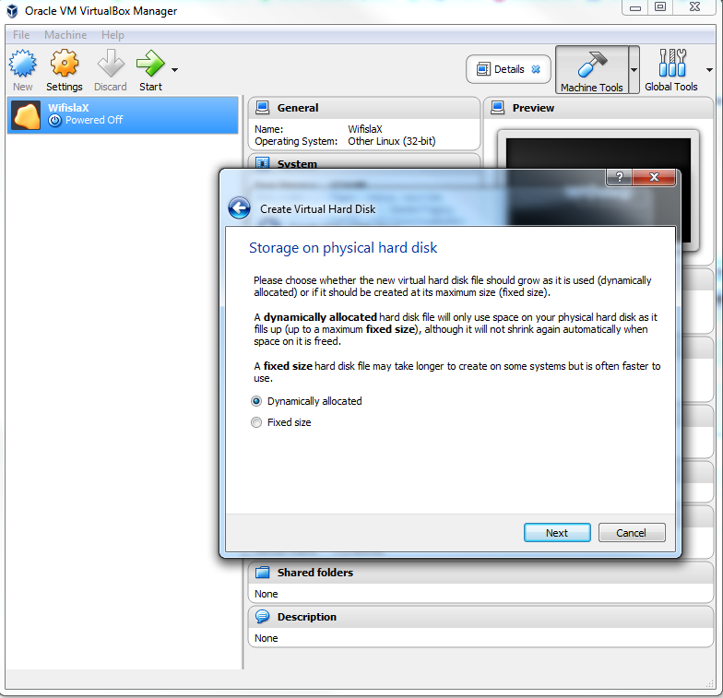The image size is (723, 698).
Task: Start the VM with green arrow icon
Action: pyautogui.click(x=150, y=63)
